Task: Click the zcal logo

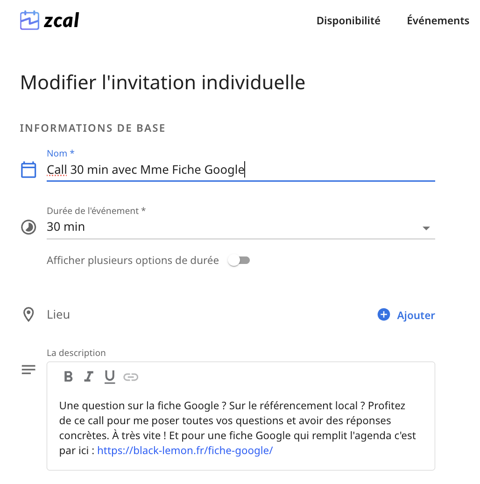Action: [x=49, y=20]
